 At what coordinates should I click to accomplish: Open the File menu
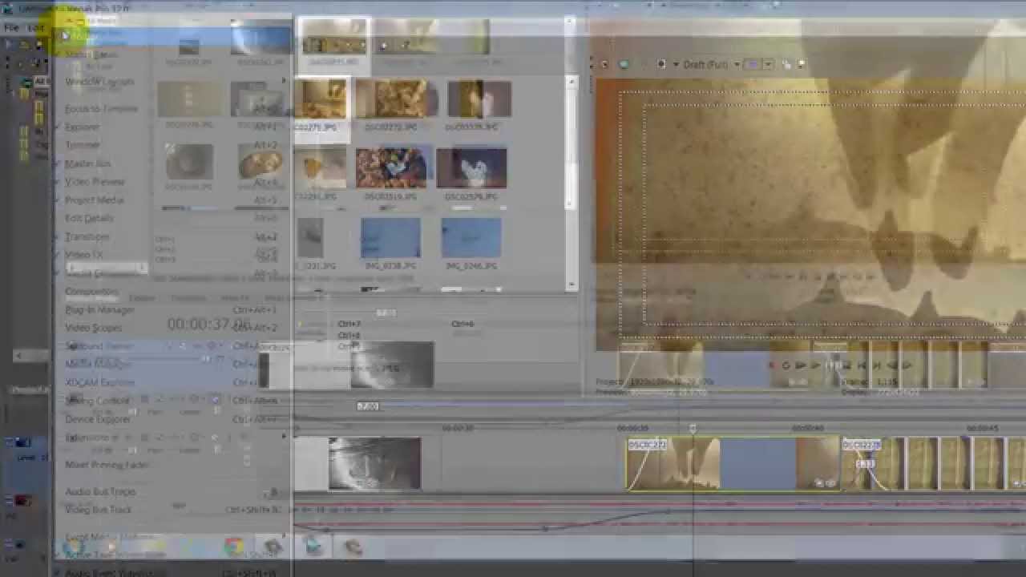11,27
